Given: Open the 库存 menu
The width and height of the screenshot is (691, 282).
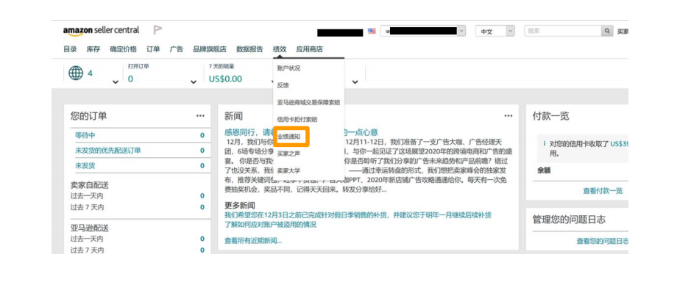Looking at the screenshot, I should [x=93, y=49].
